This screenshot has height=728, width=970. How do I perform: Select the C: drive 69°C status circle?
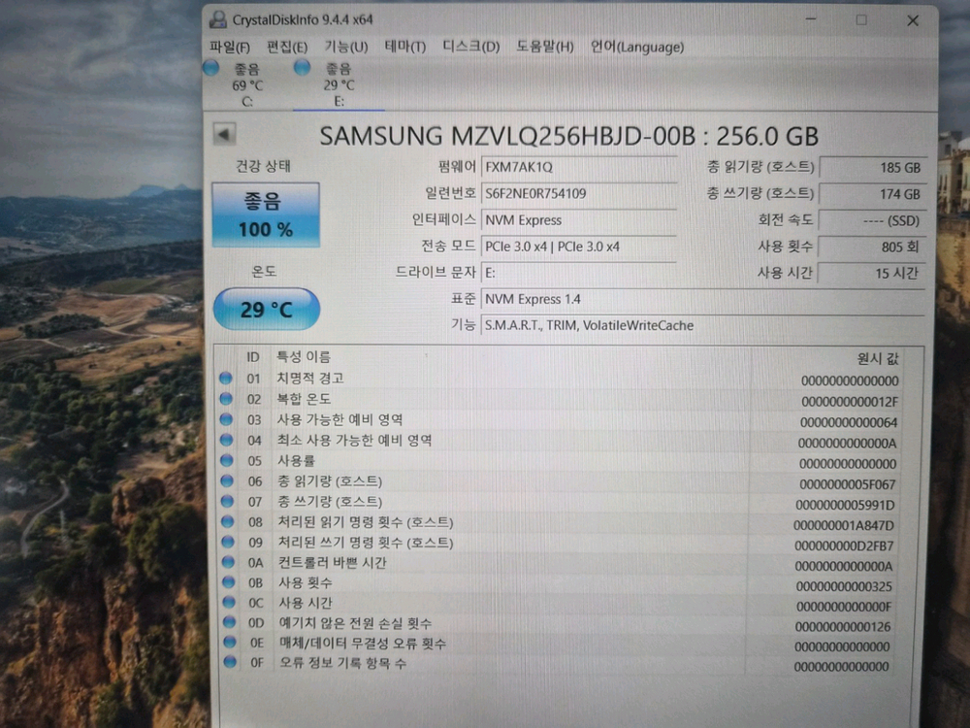tap(211, 68)
